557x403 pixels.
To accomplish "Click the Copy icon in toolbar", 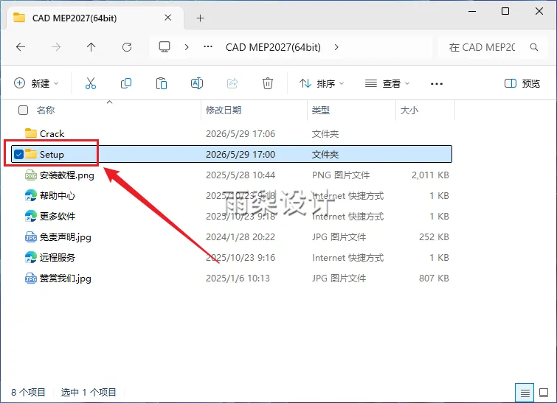I will click(x=126, y=84).
